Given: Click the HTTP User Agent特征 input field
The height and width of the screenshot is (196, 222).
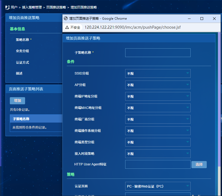Looking at the screenshot, I should (158, 164).
